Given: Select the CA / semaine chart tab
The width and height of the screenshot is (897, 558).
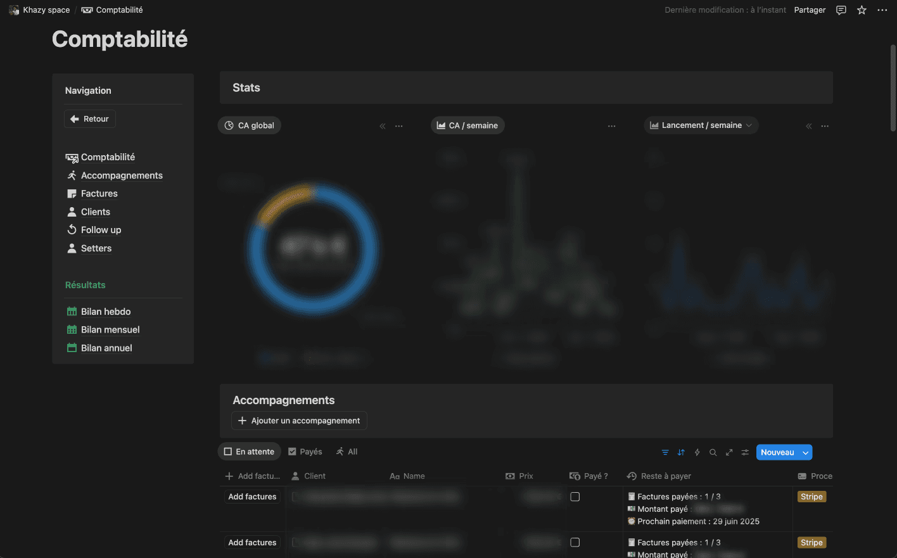Looking at the screenshot, I should (468, 125).
